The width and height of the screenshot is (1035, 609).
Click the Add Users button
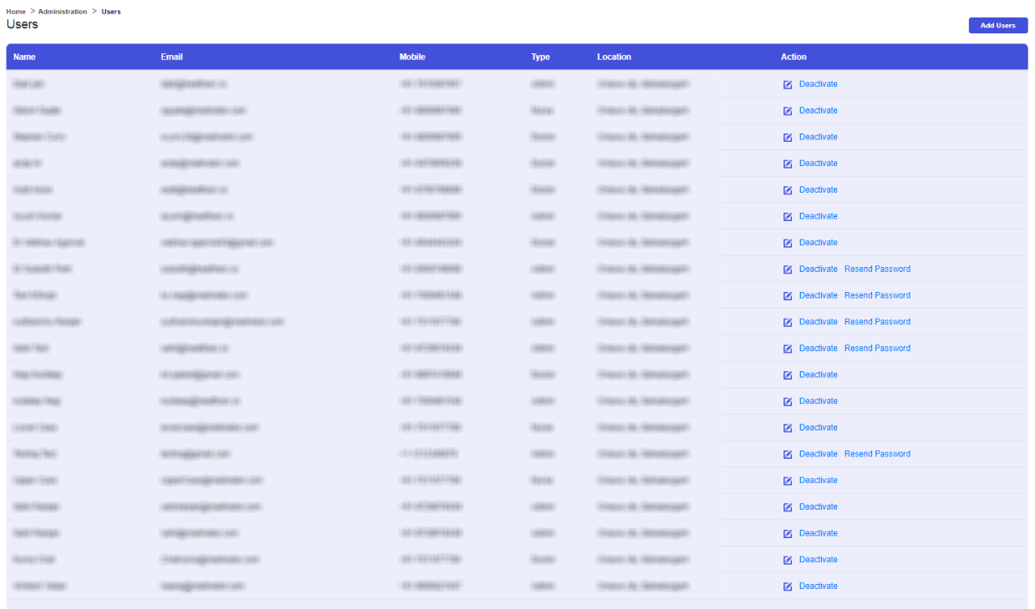(997, 26)
